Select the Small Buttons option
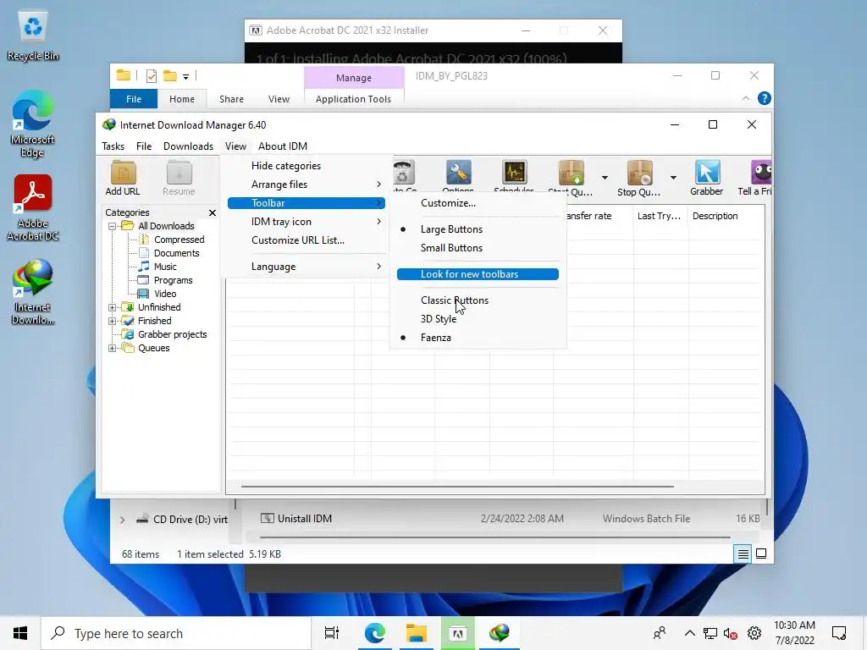The height and width of the screenshot is (650, 867). [x=478, y=248]
